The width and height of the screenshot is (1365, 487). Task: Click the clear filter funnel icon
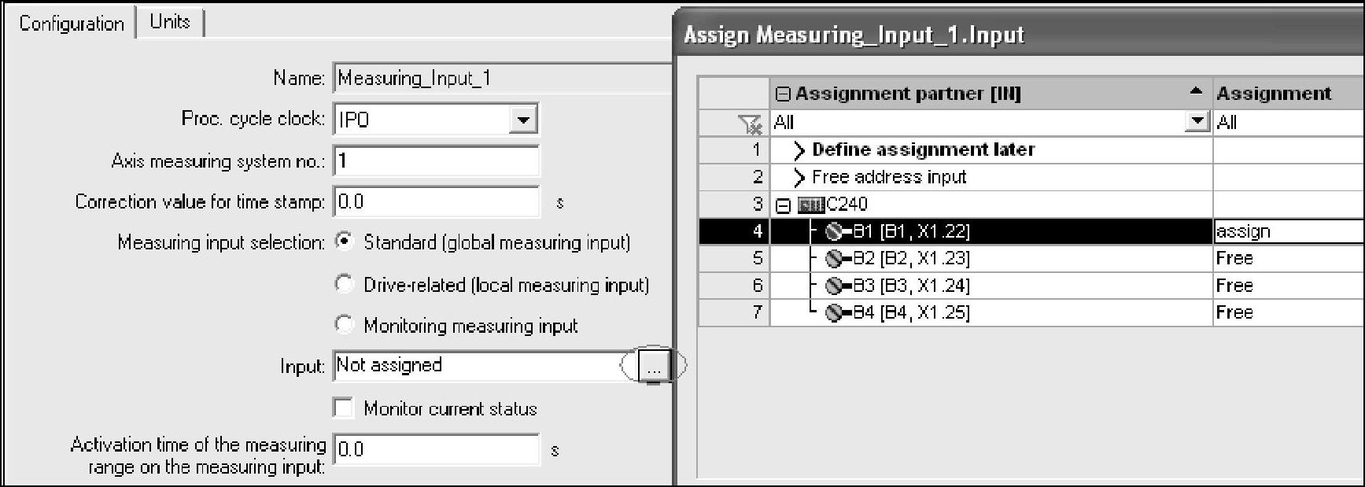(750, 123)
